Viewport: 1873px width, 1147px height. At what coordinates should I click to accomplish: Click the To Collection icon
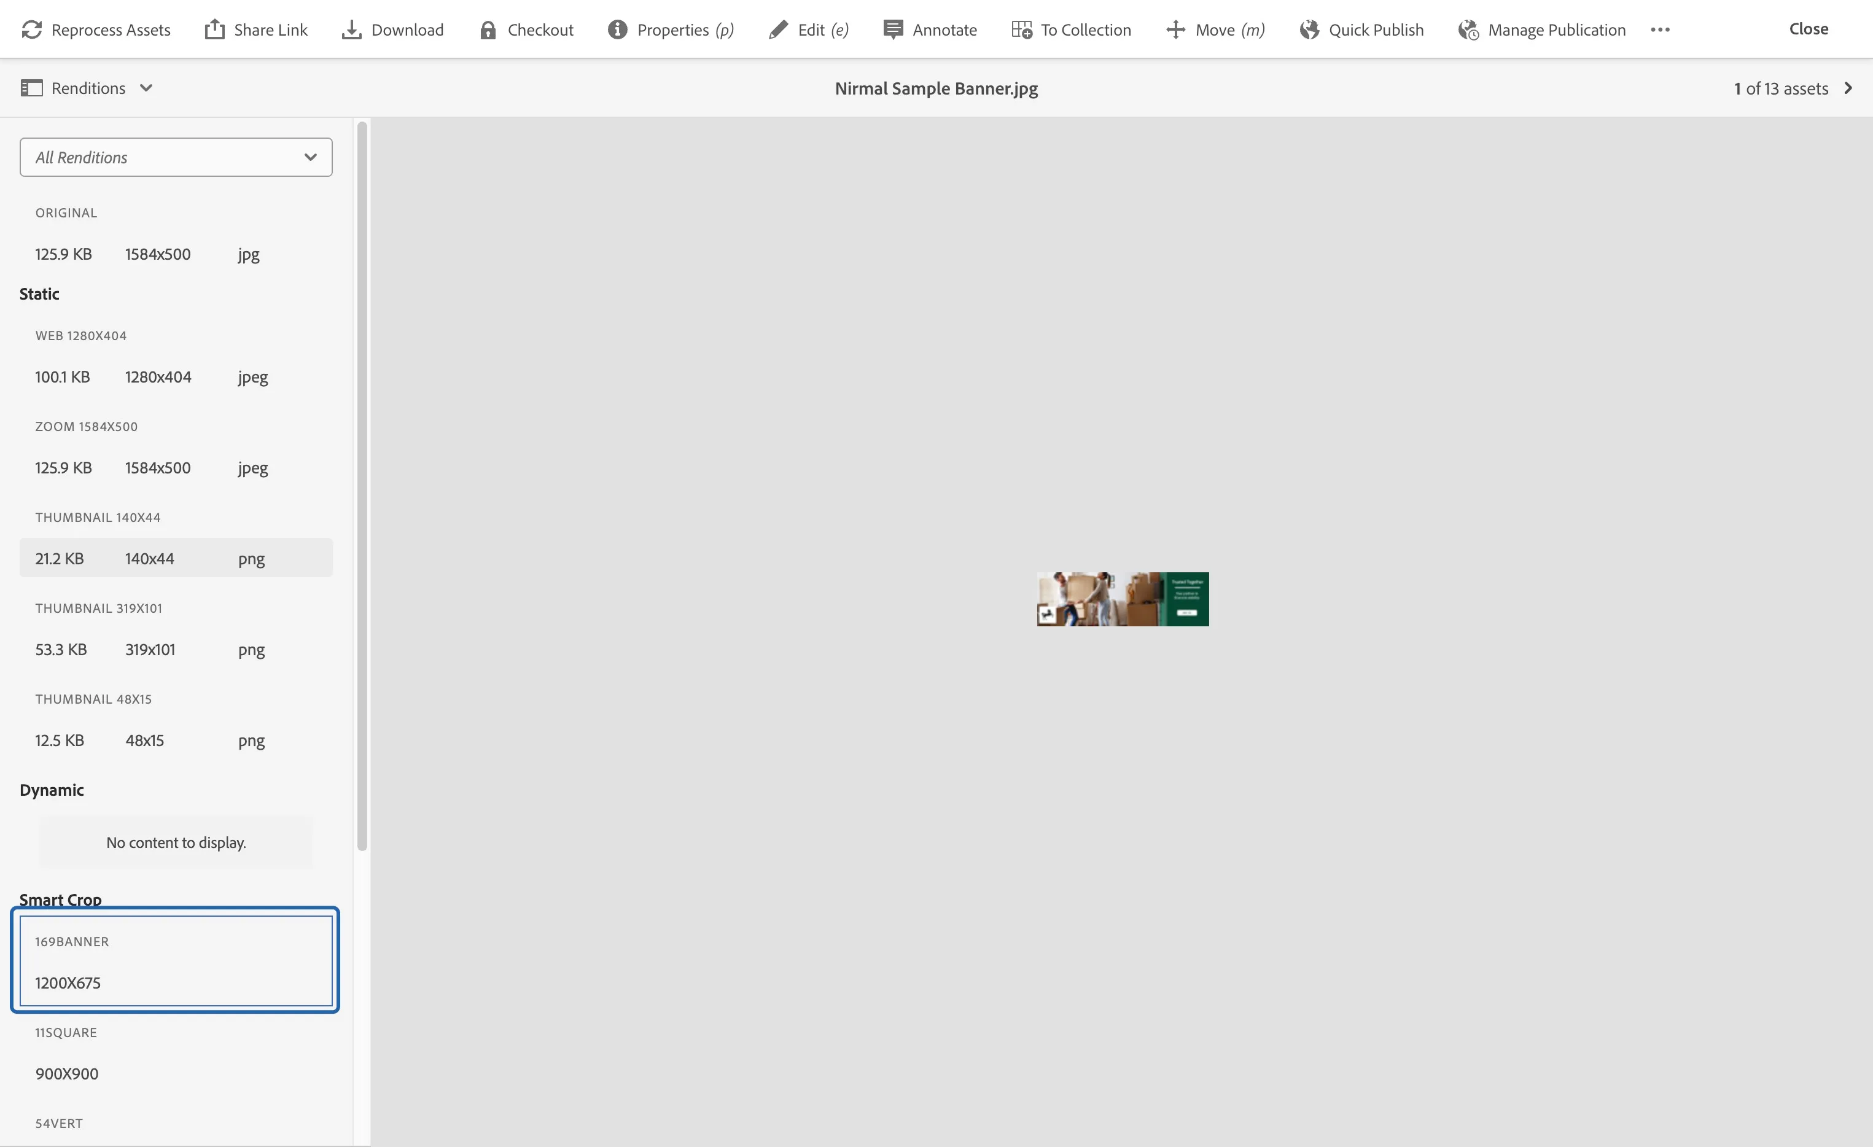[1022, 29]
